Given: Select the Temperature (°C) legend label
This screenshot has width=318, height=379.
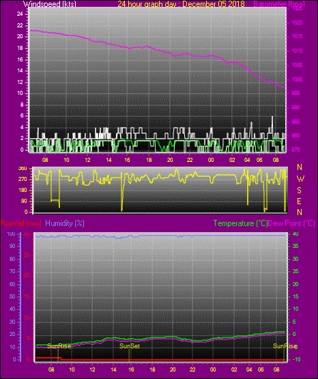Looking at the screenshot, I should pos(240,223).
